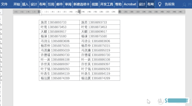Open the 帮助 tab
Viewport: 192px width, 106px height.
[x=118, y=4]
